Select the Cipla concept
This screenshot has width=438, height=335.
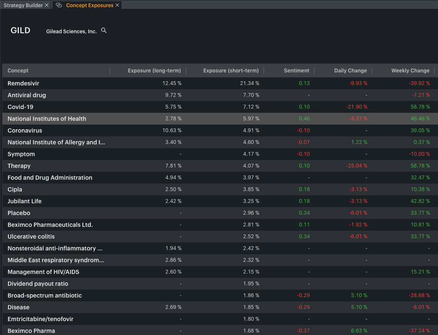pyautogui.click(x=15, y=189)
